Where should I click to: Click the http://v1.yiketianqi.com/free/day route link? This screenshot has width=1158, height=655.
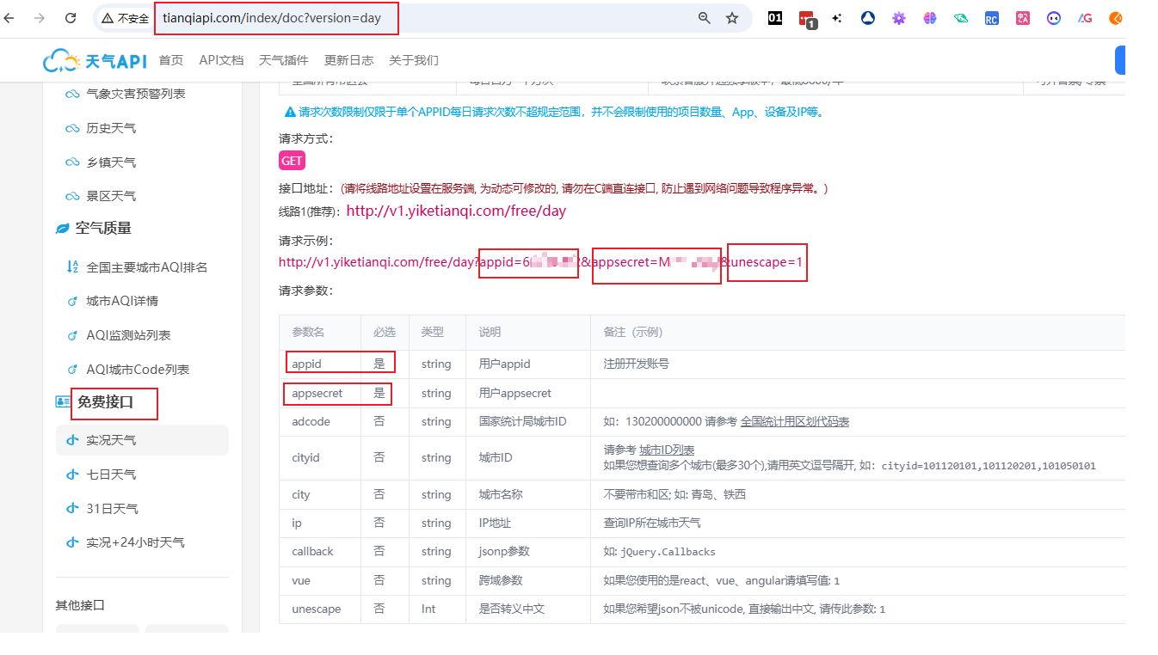(456, 211)
